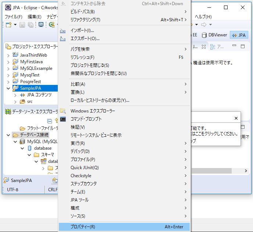Open the ヘルプ(H) menu
The width and height of the screenshot is (253, 232).
pos(203,17)
